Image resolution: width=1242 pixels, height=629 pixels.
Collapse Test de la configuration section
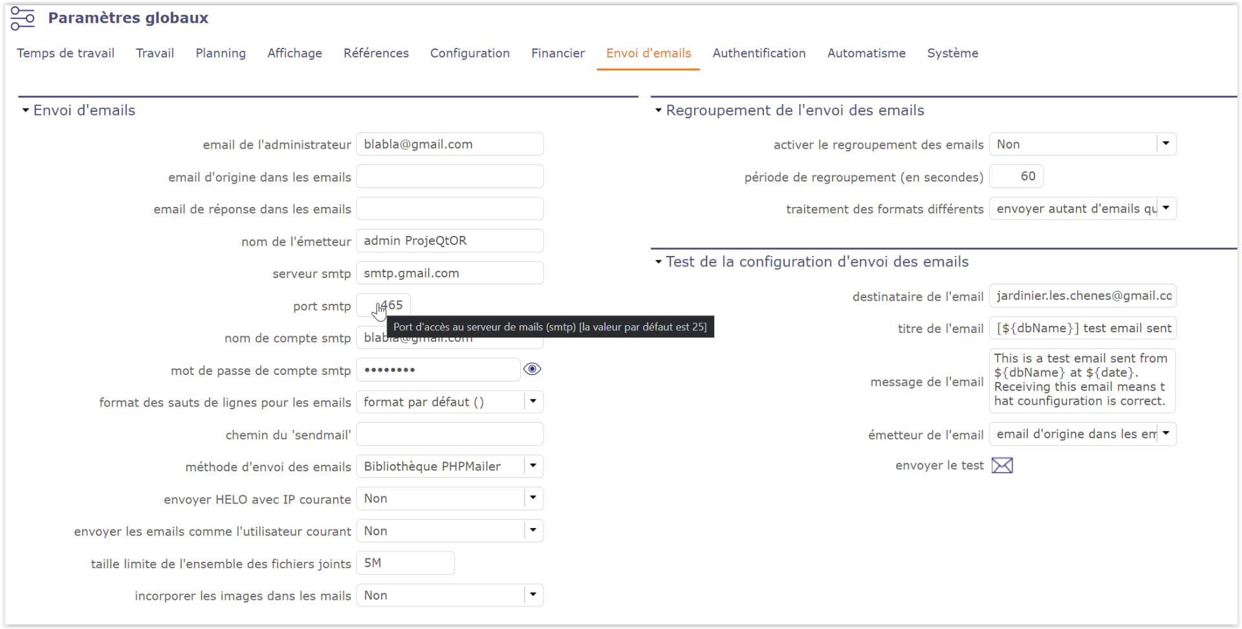click(659, 262)
